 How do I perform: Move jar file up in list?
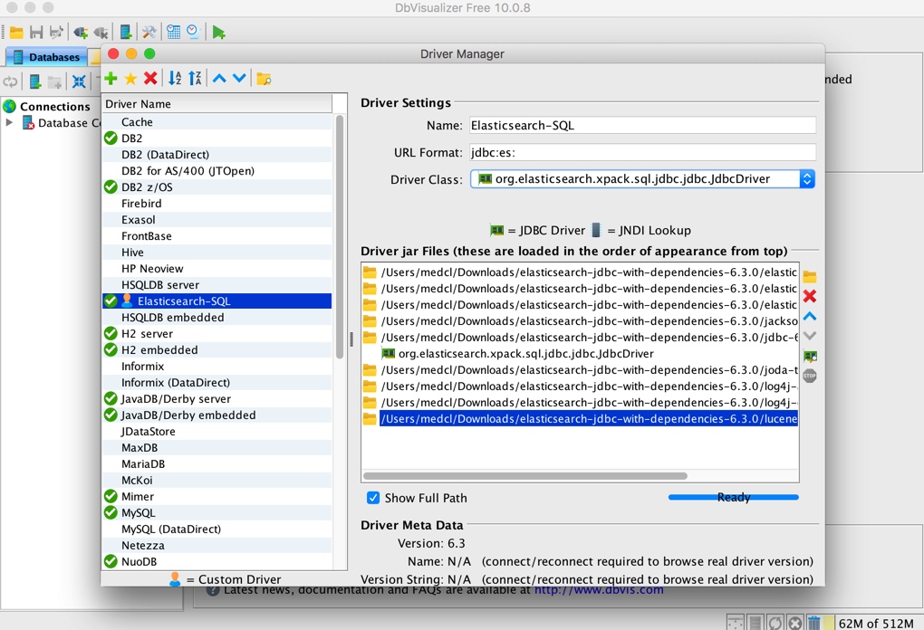[x=810, y=316]
